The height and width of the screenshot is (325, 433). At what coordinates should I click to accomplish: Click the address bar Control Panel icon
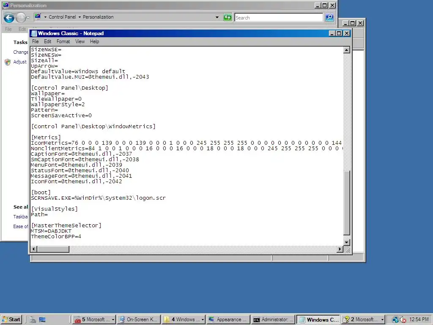tap(38, 17)
